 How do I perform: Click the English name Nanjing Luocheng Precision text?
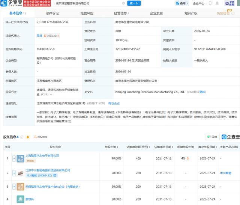(150, 92)
